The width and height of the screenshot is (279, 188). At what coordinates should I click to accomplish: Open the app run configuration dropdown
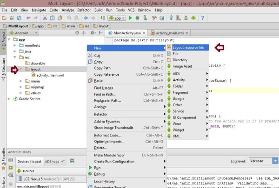coord(117,18)
